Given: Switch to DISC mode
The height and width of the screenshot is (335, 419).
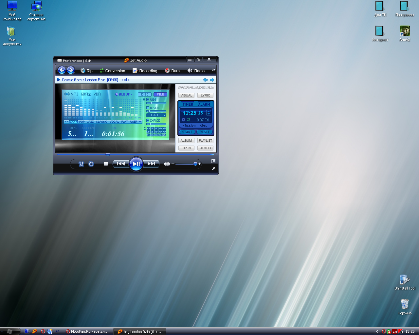Looking at the screenshot, I should (145, 94).
